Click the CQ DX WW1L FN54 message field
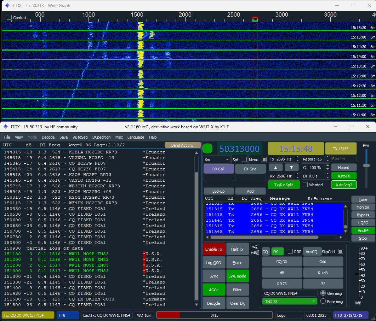Viewport: 376px width, 321px height. tap(290, 293)
